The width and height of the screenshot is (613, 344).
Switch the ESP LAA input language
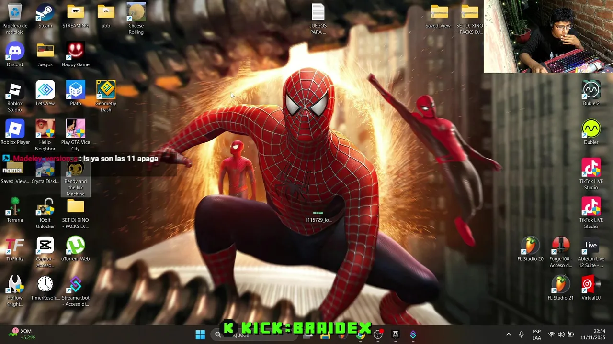[x=536, y=334]
